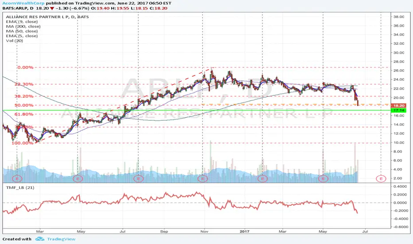
Task: Select the Vol (20) legend entry
Action: 15,41
